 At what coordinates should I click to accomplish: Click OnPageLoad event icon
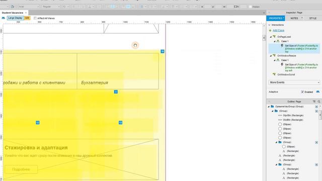pyautogui.click(x=274, y=37)
